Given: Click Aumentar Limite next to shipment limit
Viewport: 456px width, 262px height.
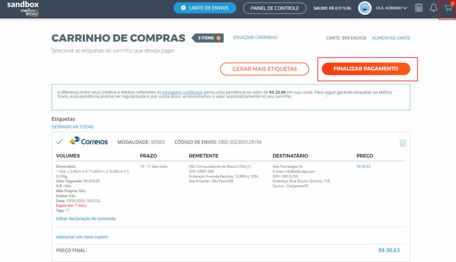Looking at the screenshot, I should [391, 38].
